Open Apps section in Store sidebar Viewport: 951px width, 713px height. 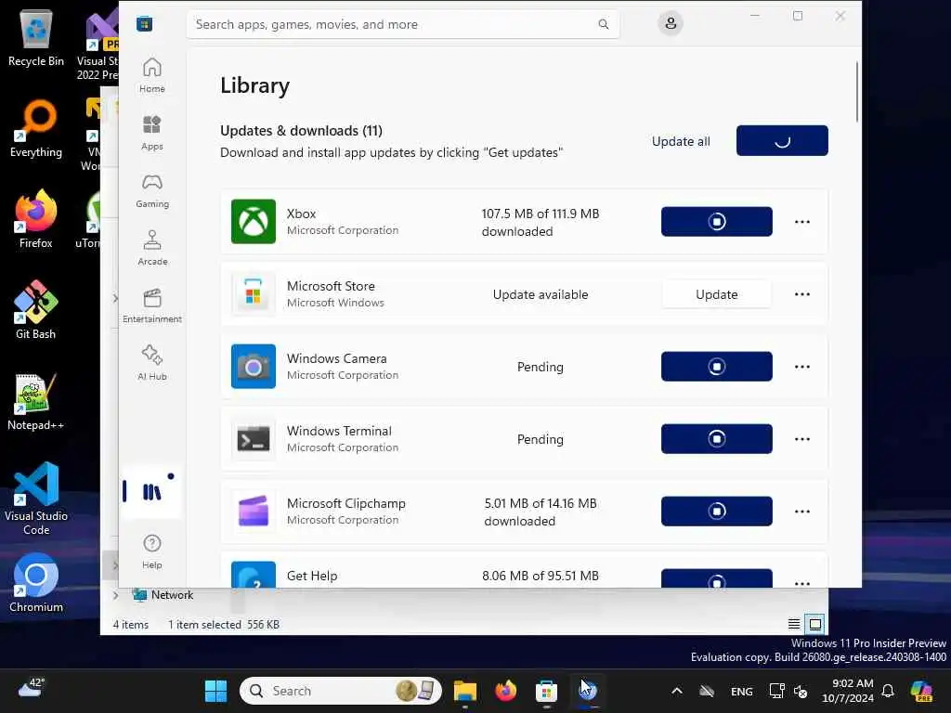[151, 133]
